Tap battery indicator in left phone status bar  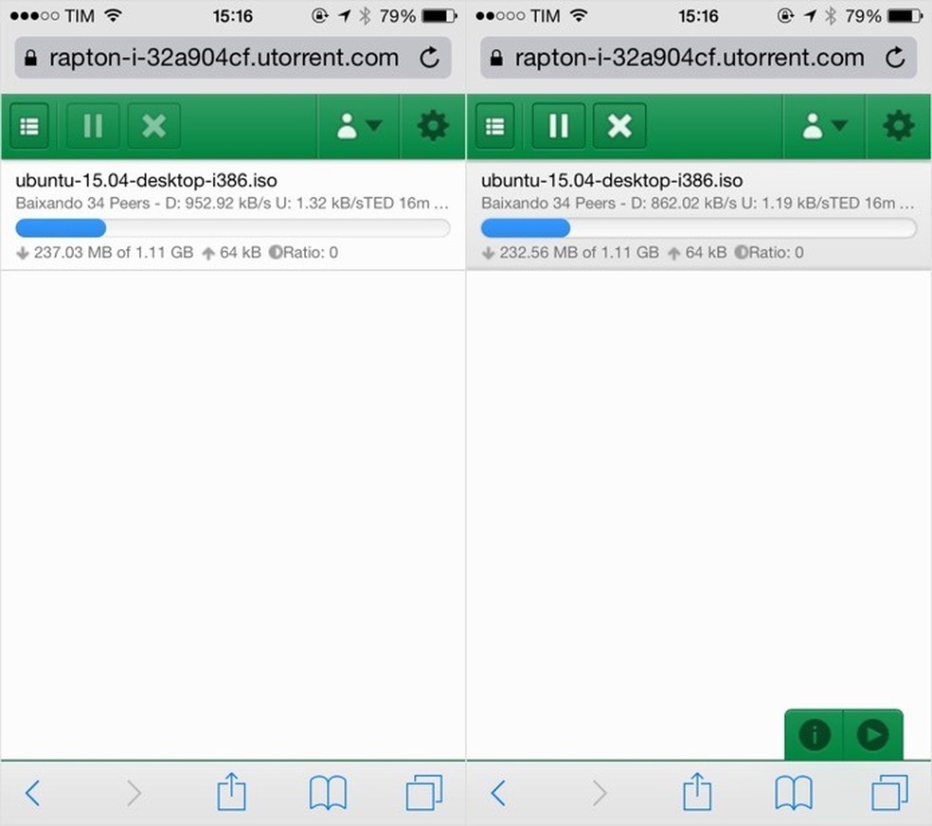439,16
